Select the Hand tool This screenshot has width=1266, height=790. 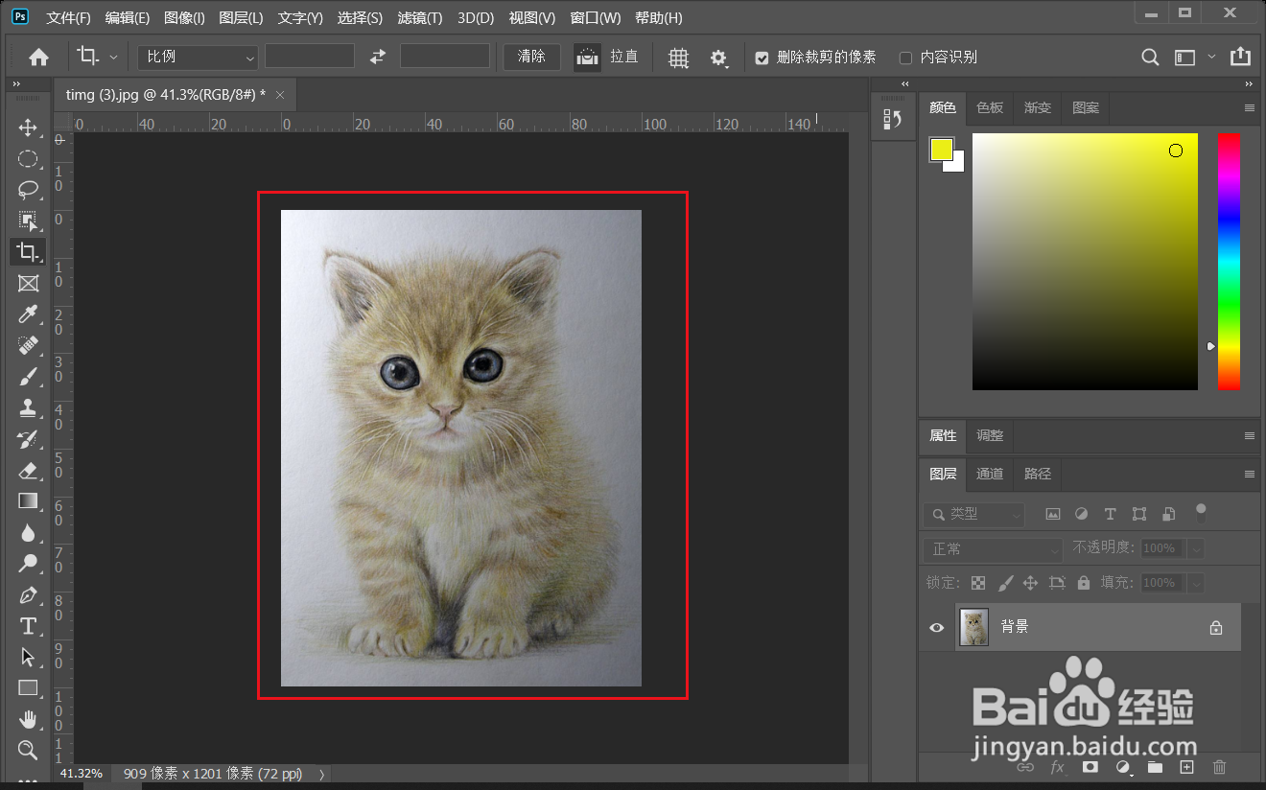28,719
